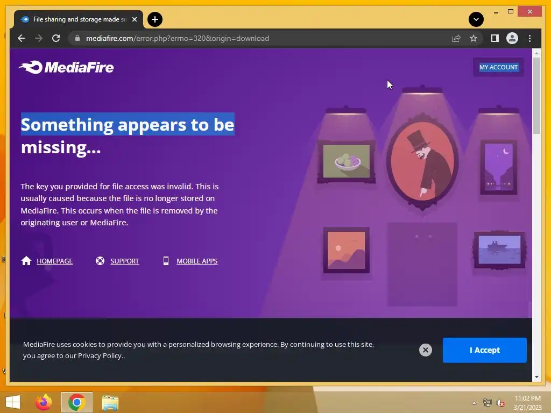
Task: Open the taskbar clock and date
Action: pos(527,403)
